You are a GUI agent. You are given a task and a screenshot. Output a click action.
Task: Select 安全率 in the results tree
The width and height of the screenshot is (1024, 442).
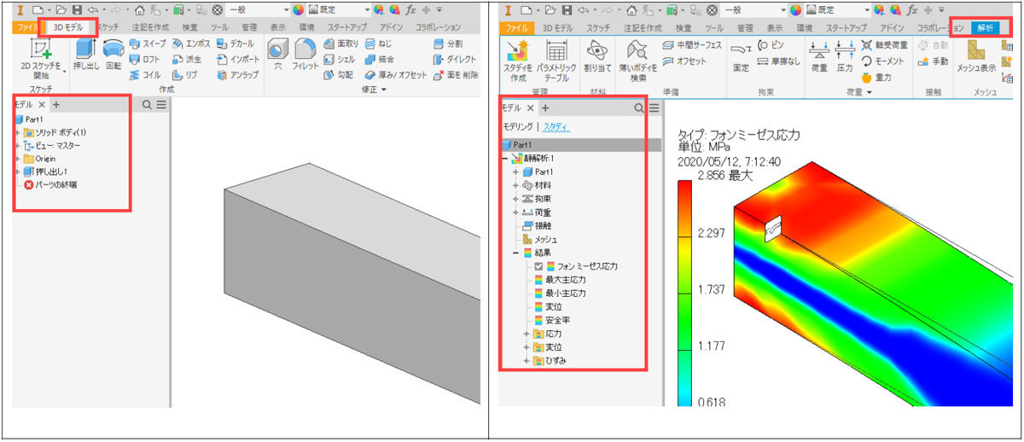[x=558, y=320]
